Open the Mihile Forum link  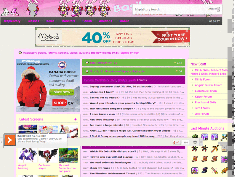(203, 79)
